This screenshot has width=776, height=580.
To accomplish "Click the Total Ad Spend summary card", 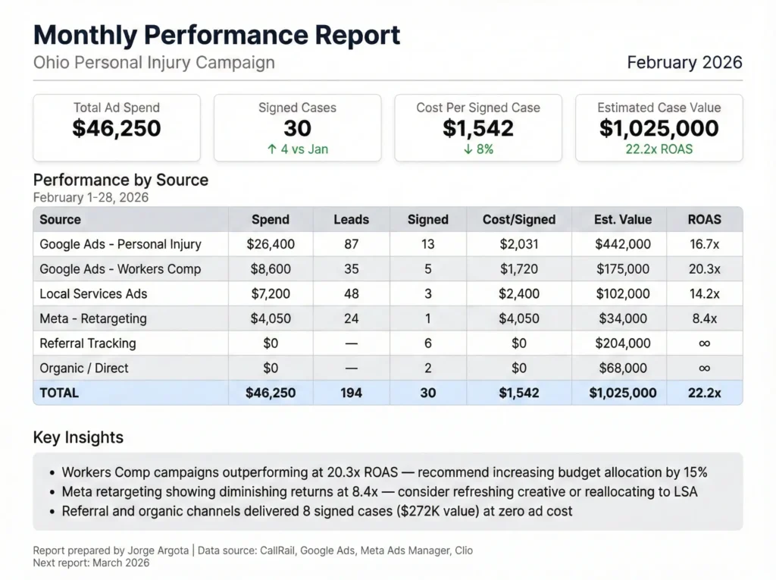I will coord(117,127).
